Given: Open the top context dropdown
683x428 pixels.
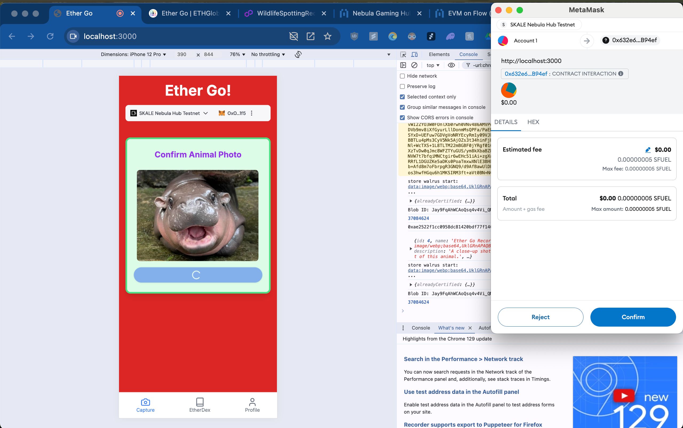Looking at the screenshot, I should point(433,65).
